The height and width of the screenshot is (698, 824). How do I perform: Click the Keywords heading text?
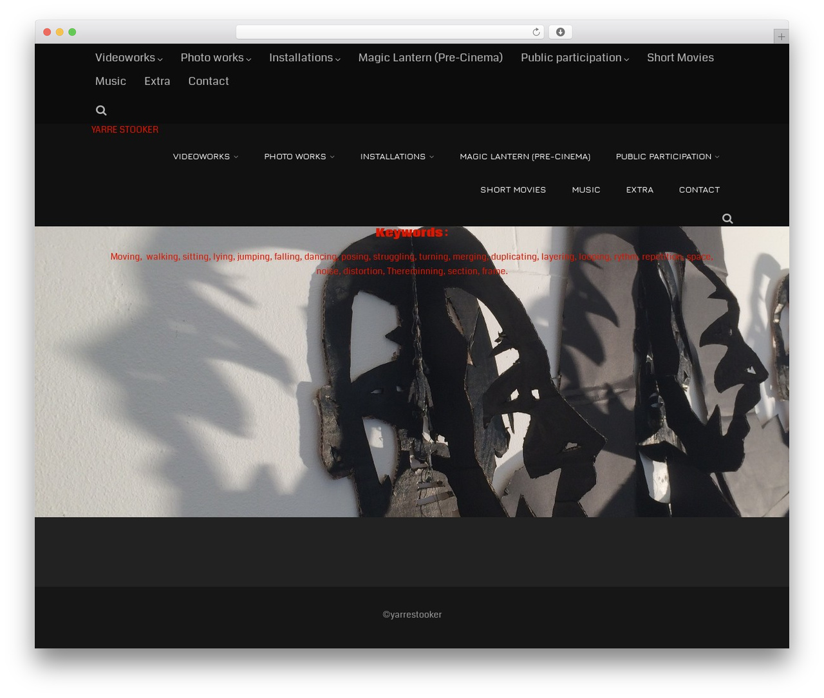412,232
